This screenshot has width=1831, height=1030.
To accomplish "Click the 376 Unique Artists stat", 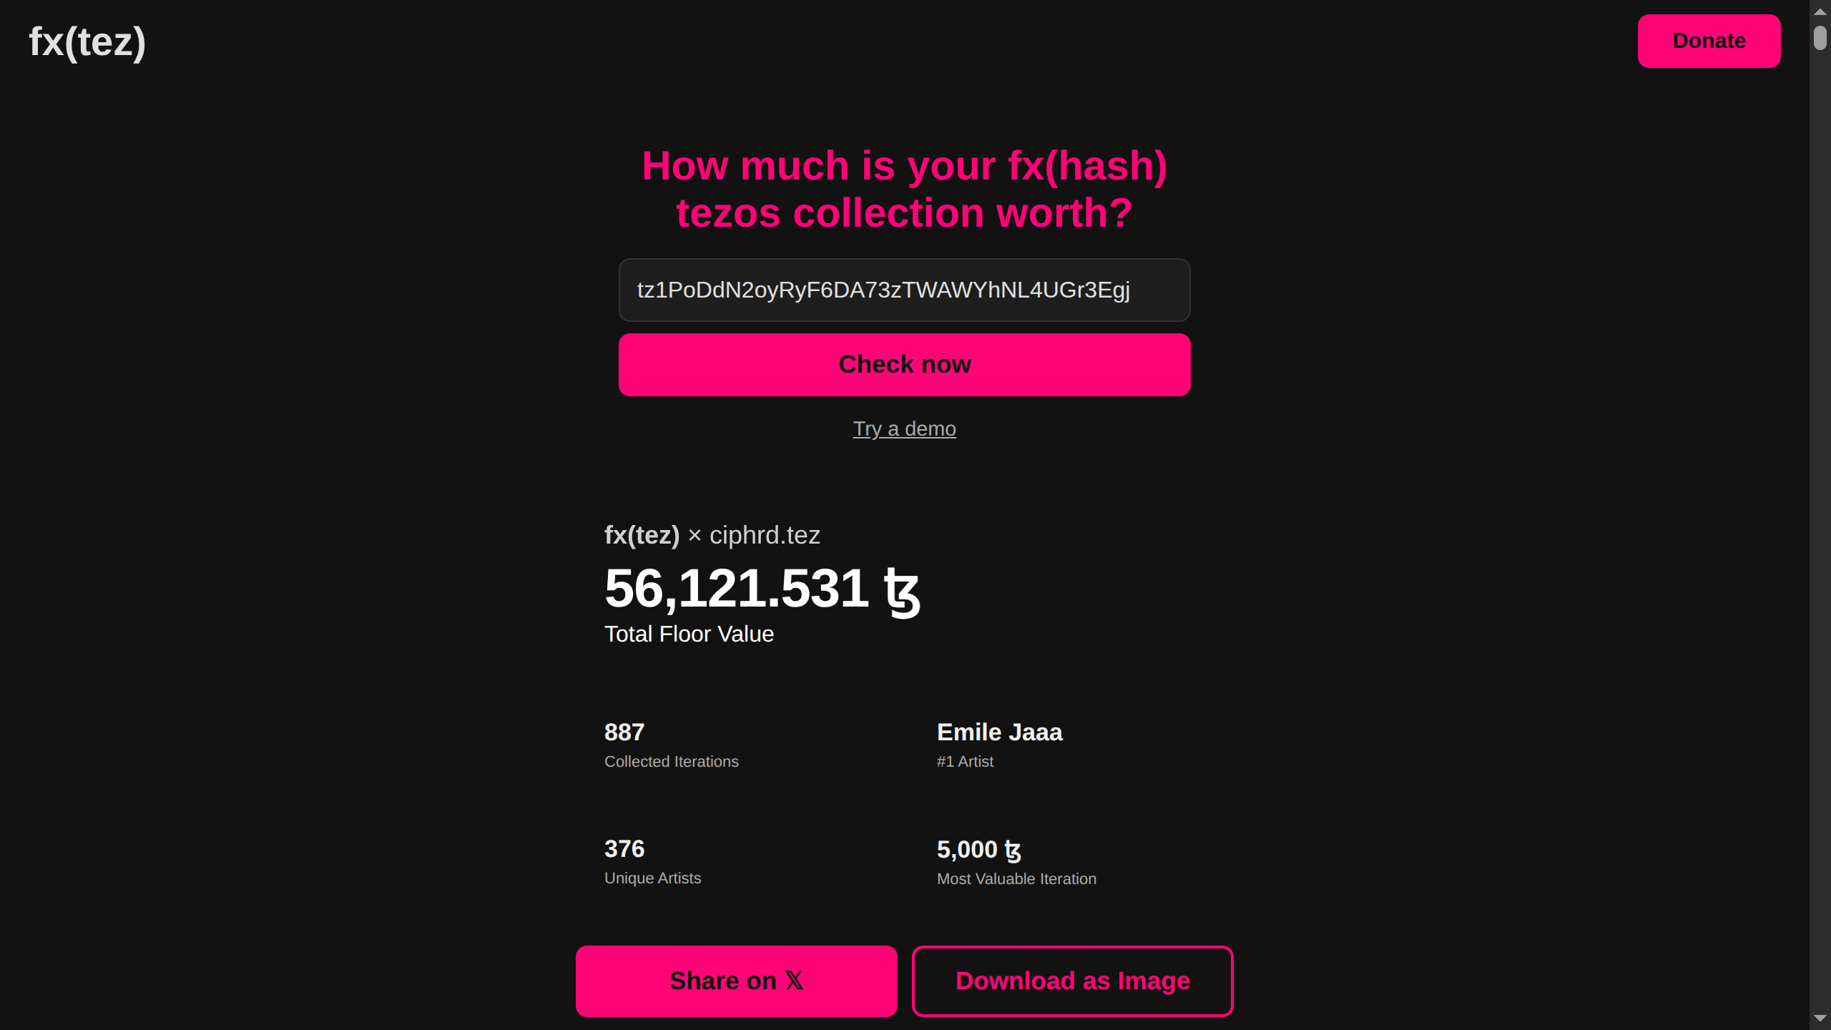I will coord(624,849).
